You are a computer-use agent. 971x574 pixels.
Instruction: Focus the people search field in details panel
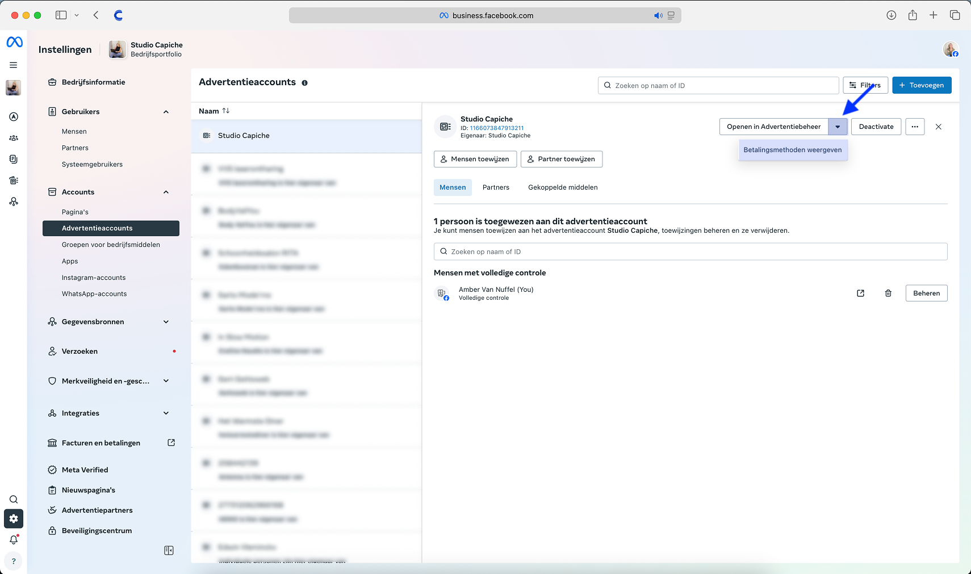[x=690, y=252]
